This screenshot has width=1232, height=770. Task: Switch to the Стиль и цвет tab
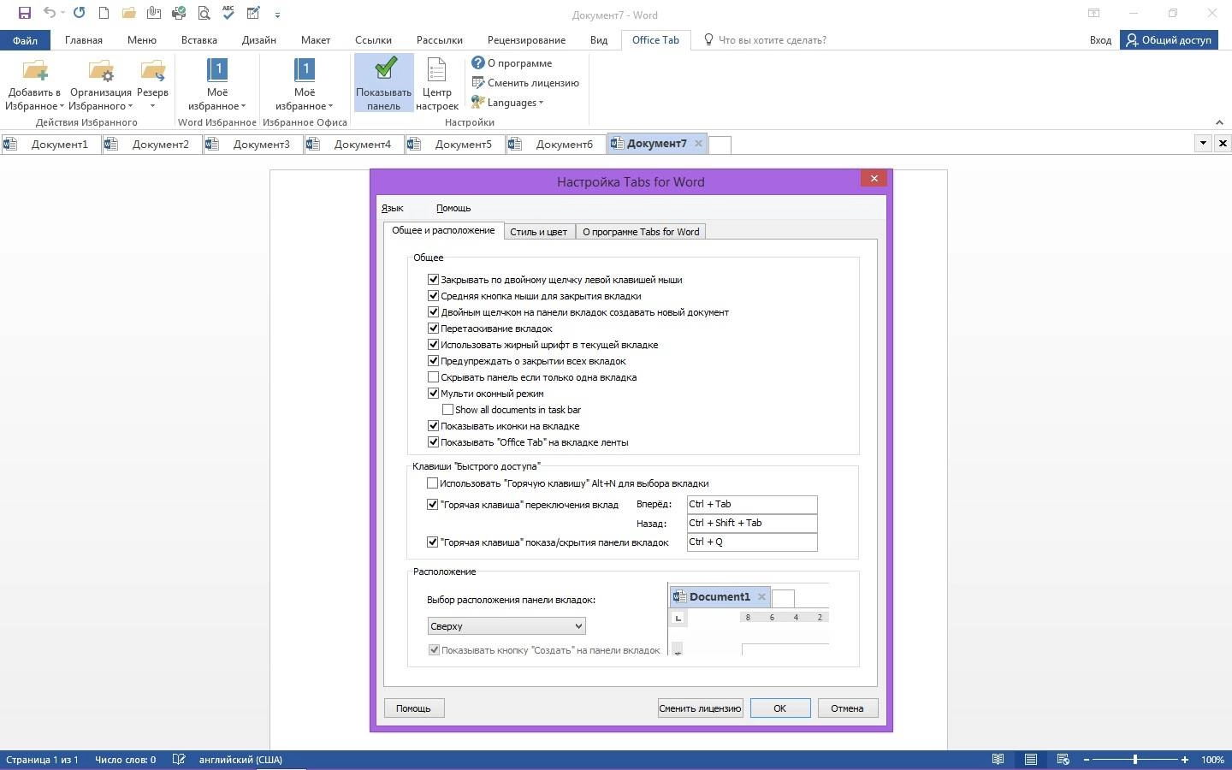coord(539,232)
